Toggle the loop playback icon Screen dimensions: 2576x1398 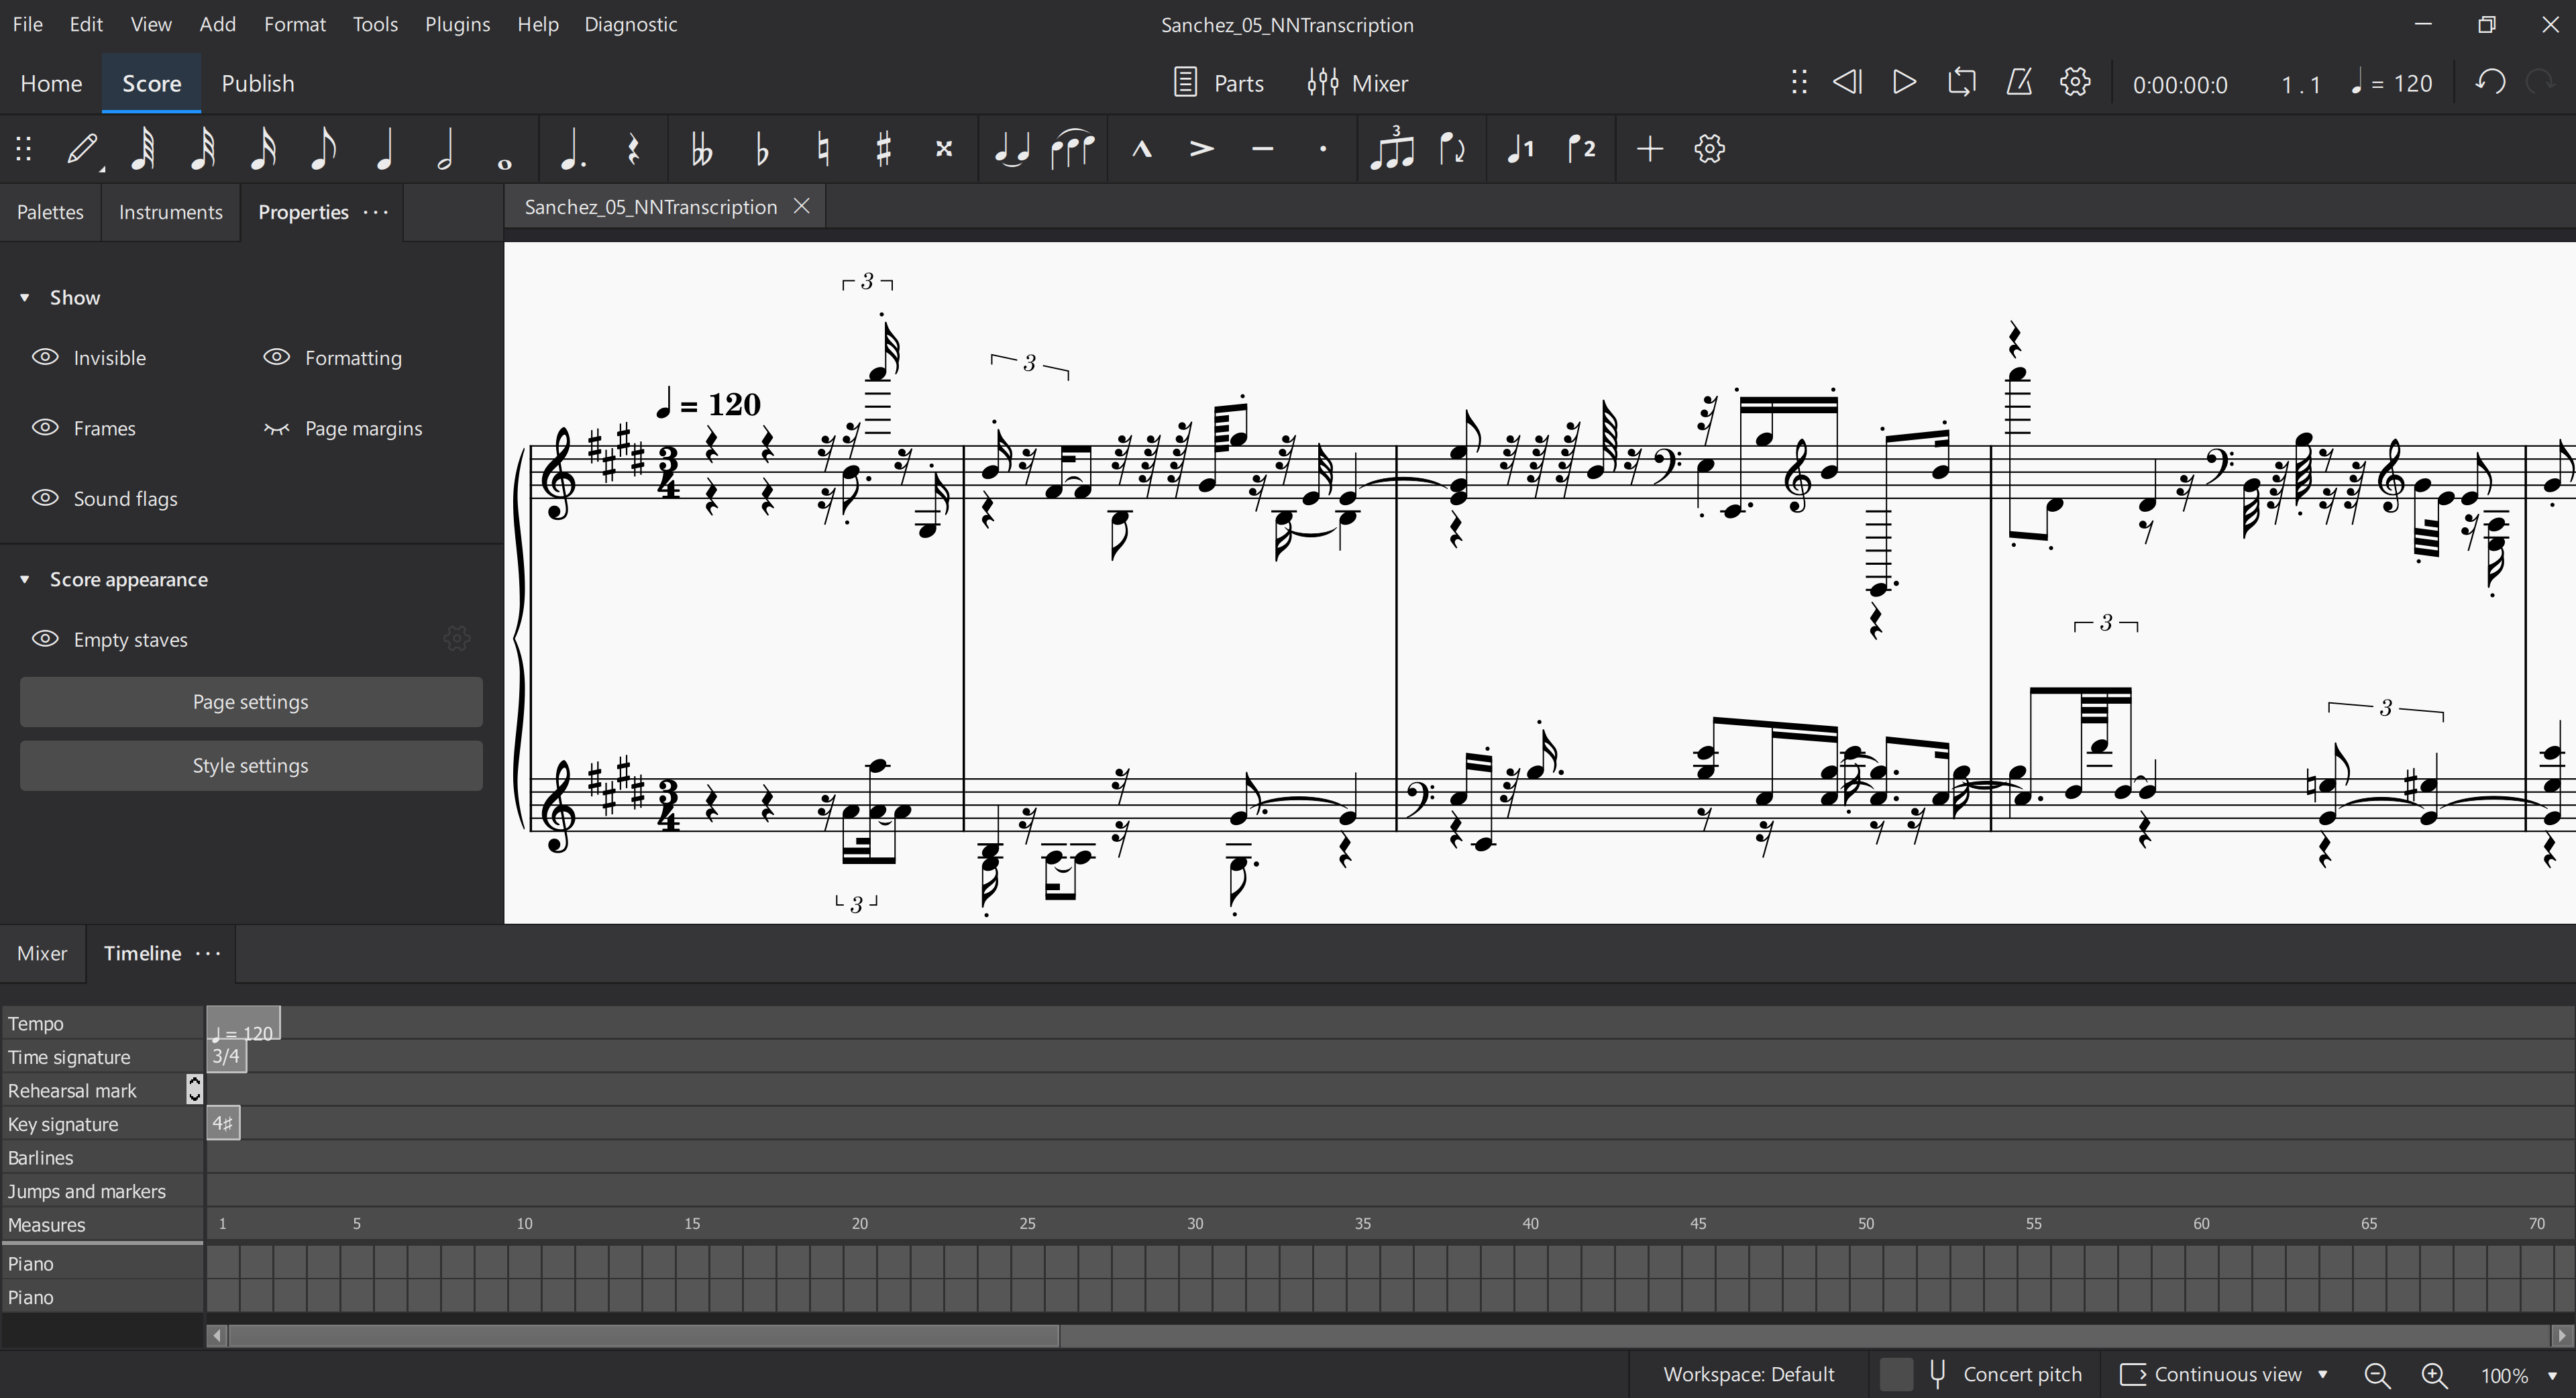(x=1961, y=83)
